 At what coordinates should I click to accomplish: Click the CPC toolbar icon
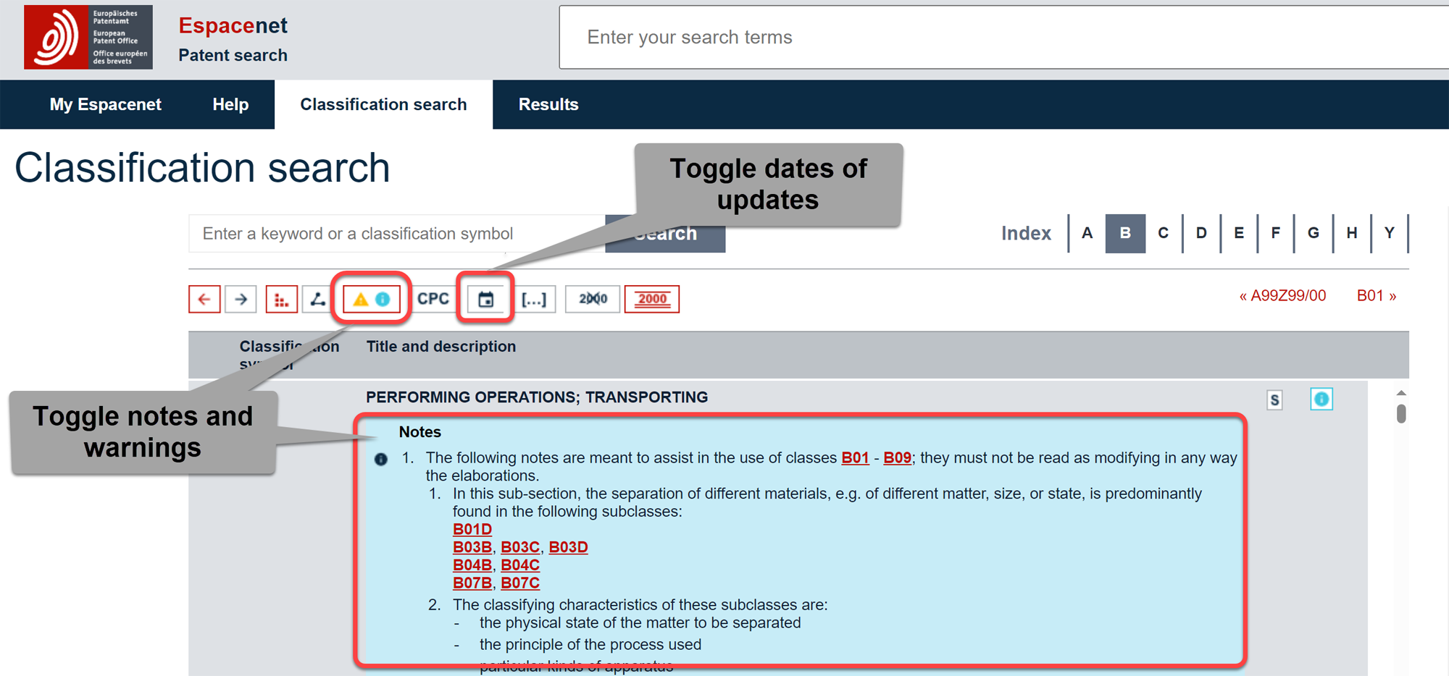pyautogui.click(x=433, y=298)
